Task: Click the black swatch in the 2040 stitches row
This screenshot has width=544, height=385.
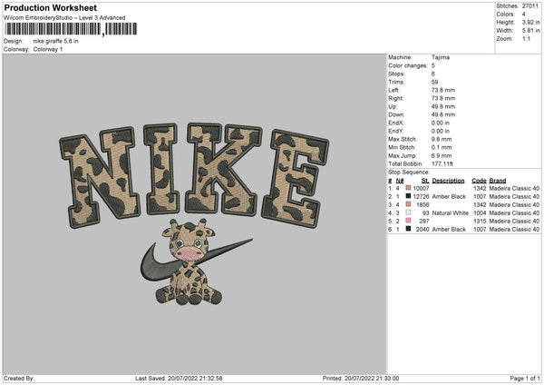Action: click(x=408, y=229)
